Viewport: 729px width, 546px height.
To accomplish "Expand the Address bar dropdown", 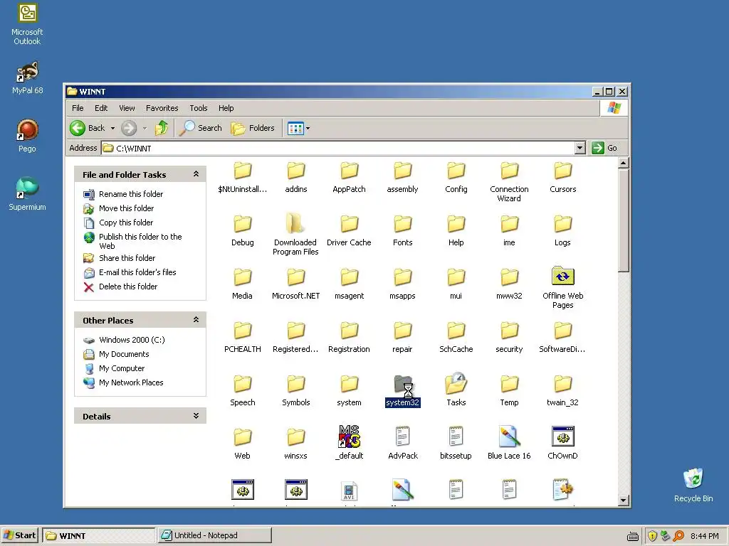I will (579, 148).
